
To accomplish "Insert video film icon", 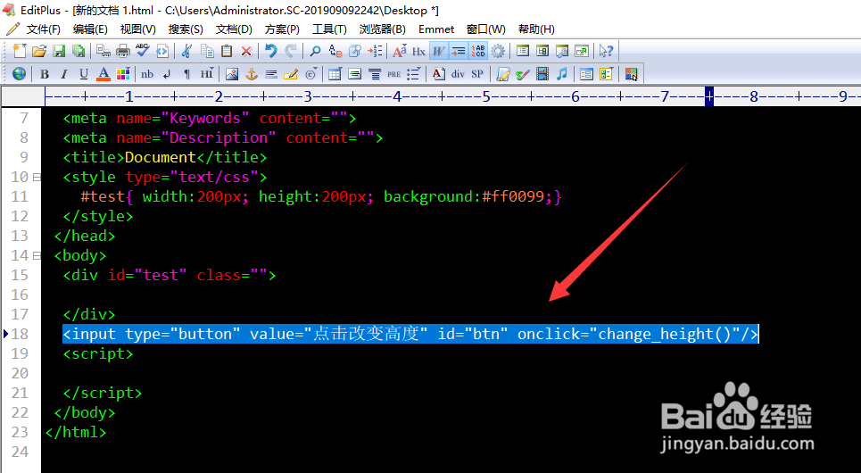I will click(x=542, y=73).
